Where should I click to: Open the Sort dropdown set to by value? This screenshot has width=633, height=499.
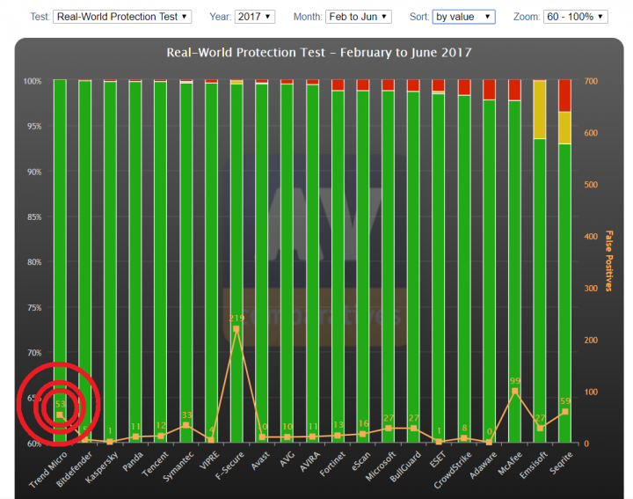tap(464, 17)
